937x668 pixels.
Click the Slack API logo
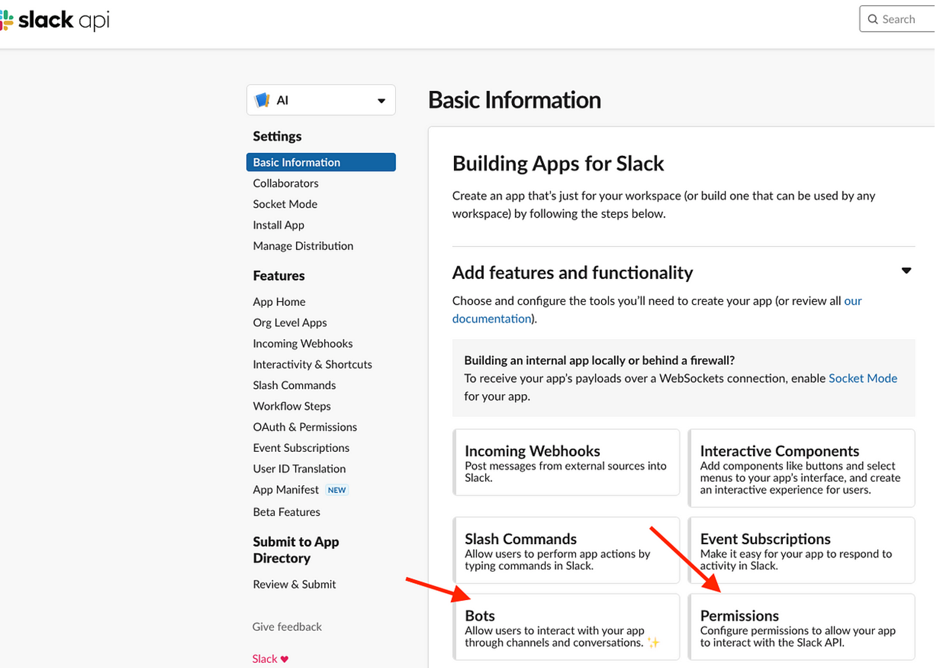tap(54, 19)
